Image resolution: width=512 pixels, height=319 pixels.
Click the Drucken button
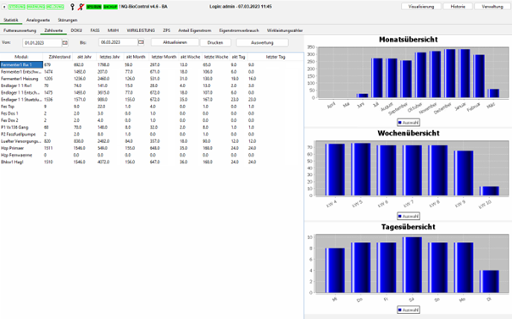pos(215,42)
